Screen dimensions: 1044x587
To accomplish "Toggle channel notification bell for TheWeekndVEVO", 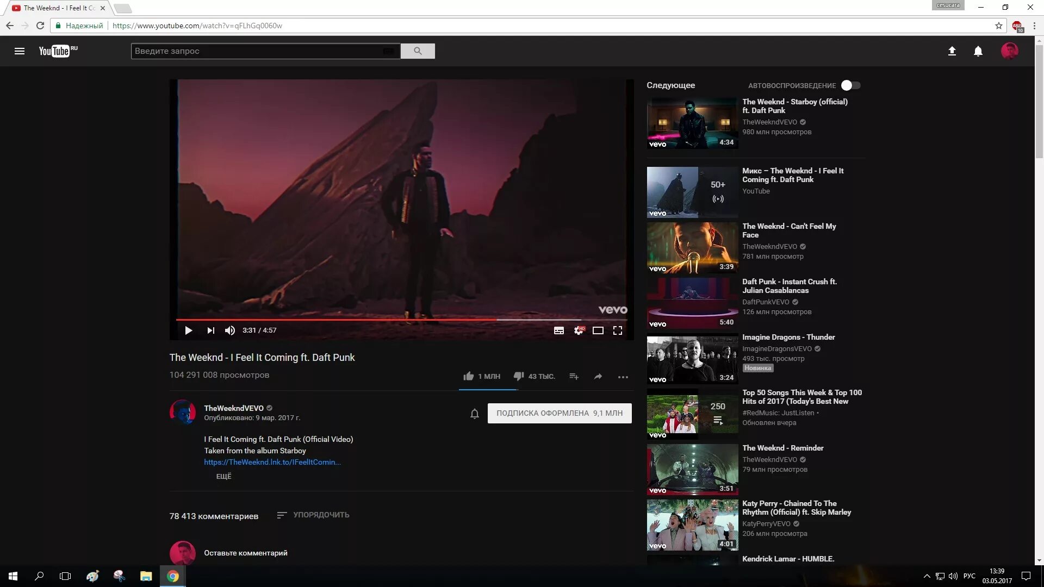I will (x=475, y=414).
